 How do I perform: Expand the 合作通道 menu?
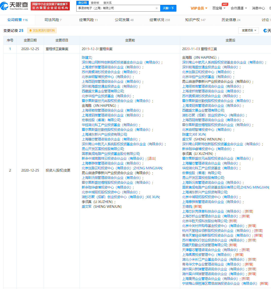click(239, 8)
